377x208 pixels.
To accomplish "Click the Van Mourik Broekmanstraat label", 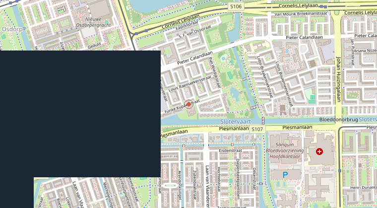I will (301, 14).
